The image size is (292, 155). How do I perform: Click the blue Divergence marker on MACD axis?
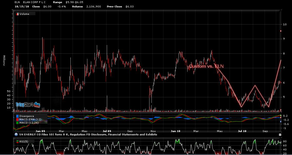[281, 122]
